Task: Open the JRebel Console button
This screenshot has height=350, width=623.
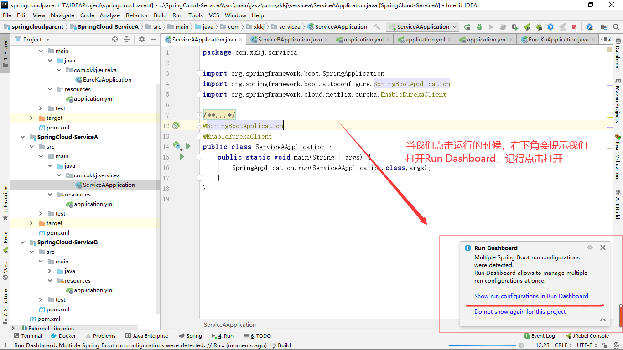Action: click(587, 336)
